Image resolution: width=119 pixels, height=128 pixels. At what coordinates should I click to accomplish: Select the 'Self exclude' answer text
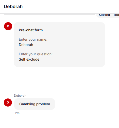pos(29,59)
